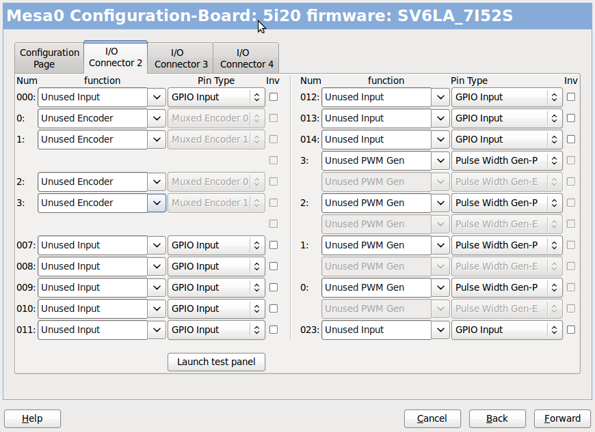
Task: Click function field for pin 012
Action: [x=376, y=98]
